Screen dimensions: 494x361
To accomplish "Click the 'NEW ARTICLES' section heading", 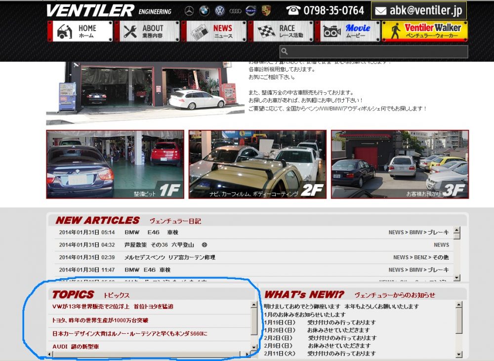I will (x=98, y=220).
